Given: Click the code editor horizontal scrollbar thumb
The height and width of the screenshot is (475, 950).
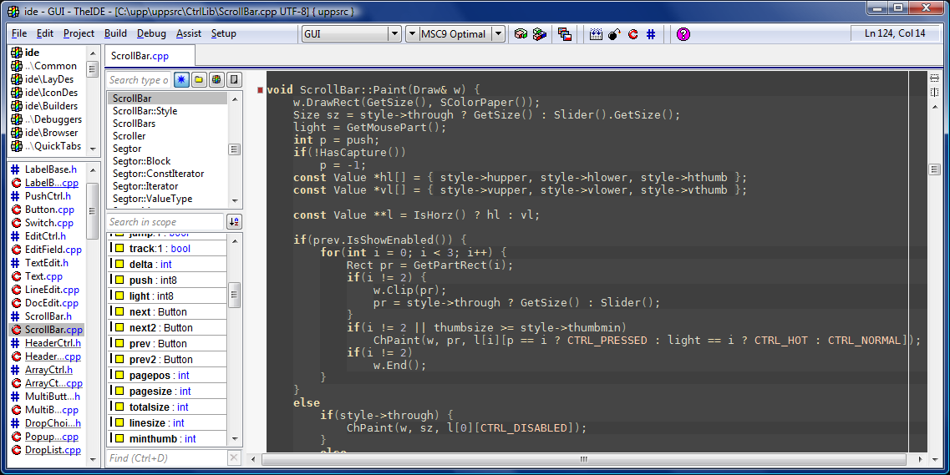Looking at the screenshot, I should coord(584,458).
